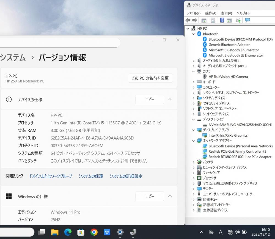Image resolution: width=275 pixels, height=239 pixels.
Task: Click the update driver software toolbar icon
Action: tap(238, 20)
